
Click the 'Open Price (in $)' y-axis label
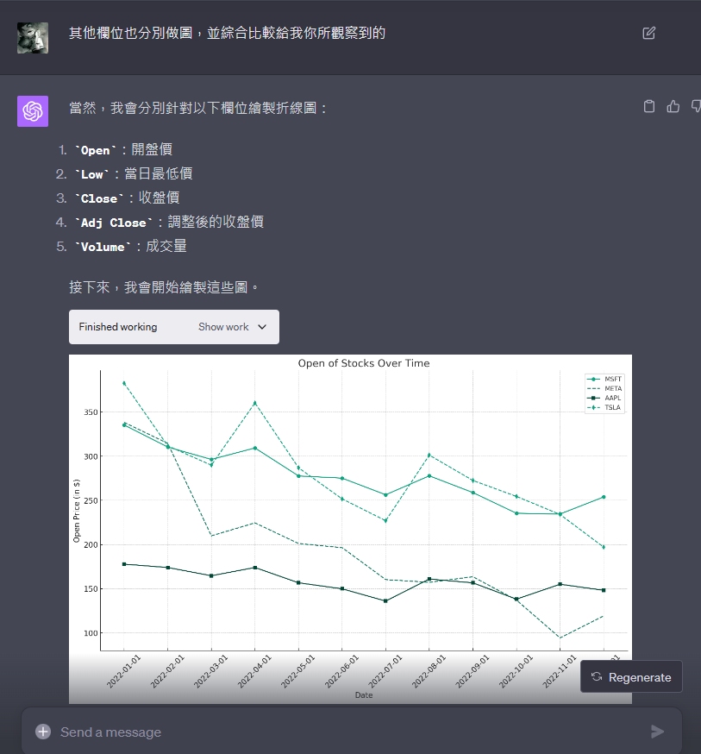[77, 511]
